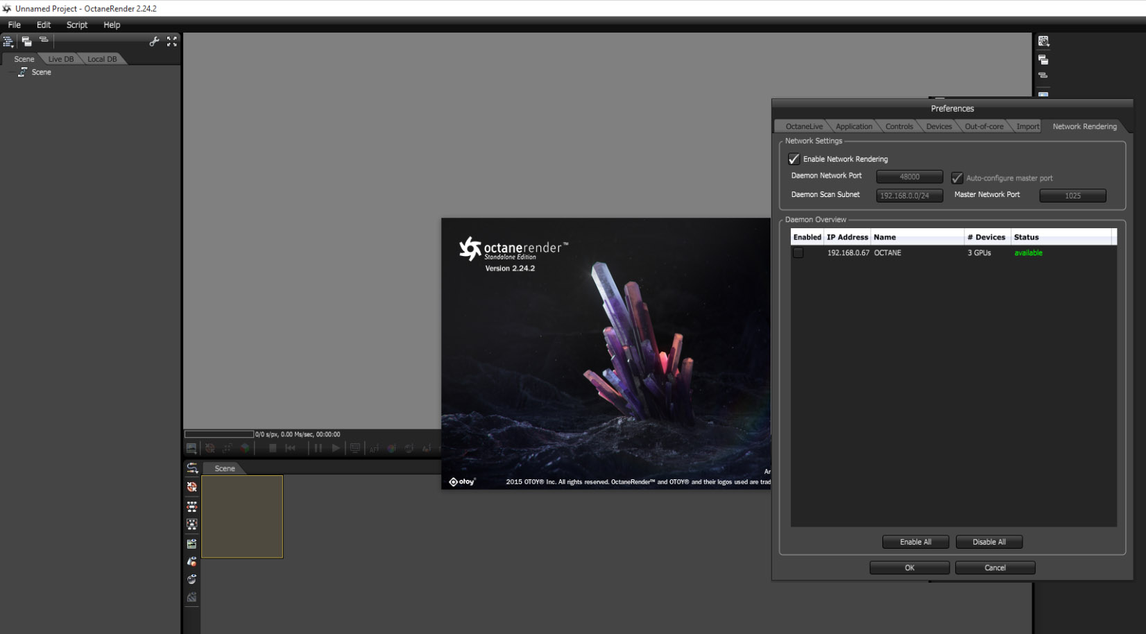The image size is (1146, 634).
Task: Open the Out-of-core preferences tab
Action: pos(984,126)
